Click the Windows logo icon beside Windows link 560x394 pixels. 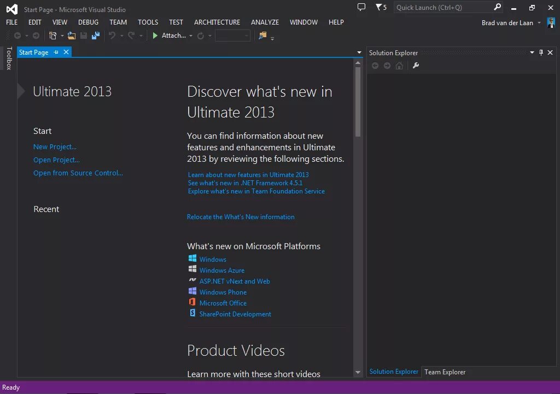(x=192, y=258)
